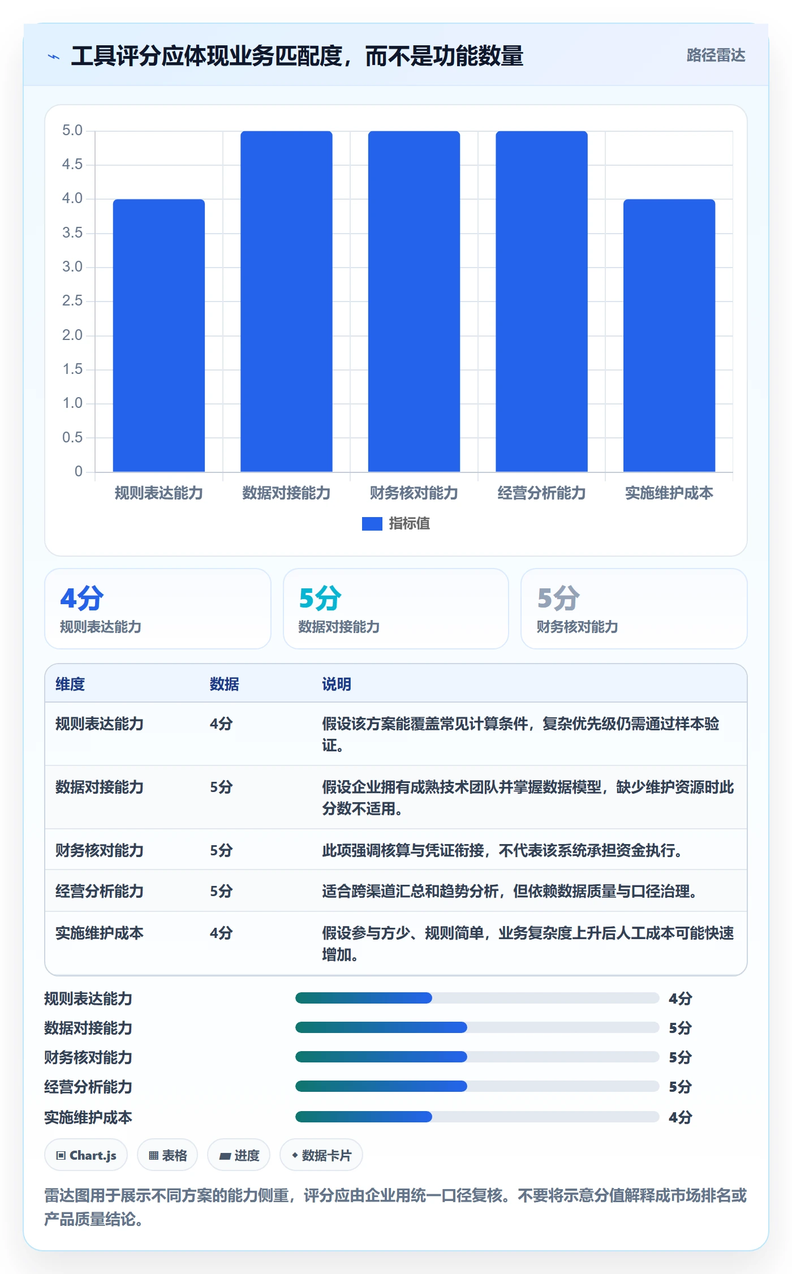Toggle the 指标值 legend label
The image size is (792, 1274).
pos(409,524)
